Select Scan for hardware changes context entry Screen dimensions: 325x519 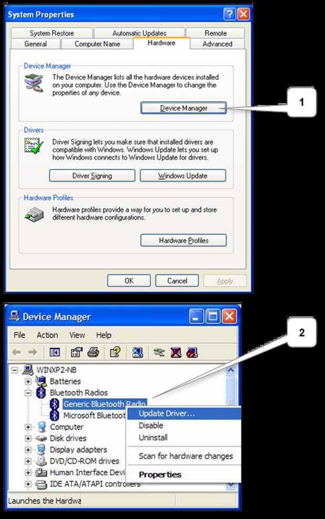pyautogui.click(x=184, y=456)
